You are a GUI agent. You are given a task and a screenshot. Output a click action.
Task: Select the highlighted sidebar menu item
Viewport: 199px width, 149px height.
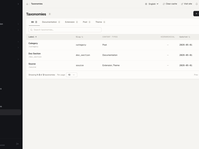click(10, 112)
